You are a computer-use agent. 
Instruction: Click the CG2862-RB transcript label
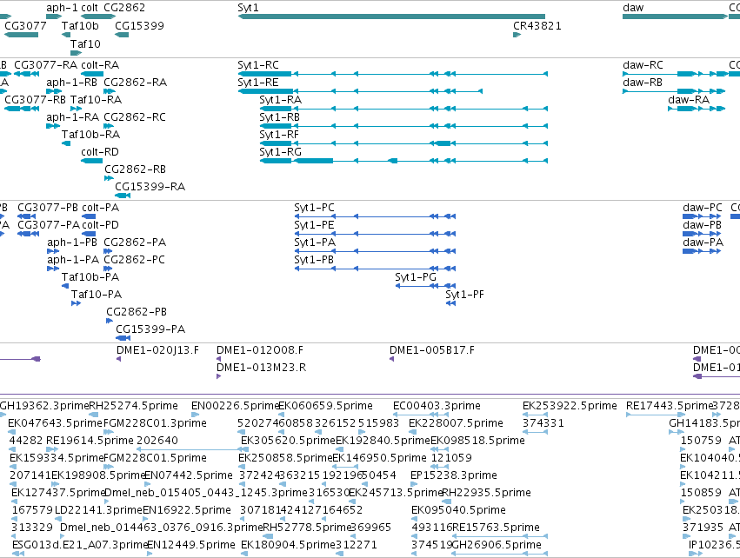coord(135,169)
